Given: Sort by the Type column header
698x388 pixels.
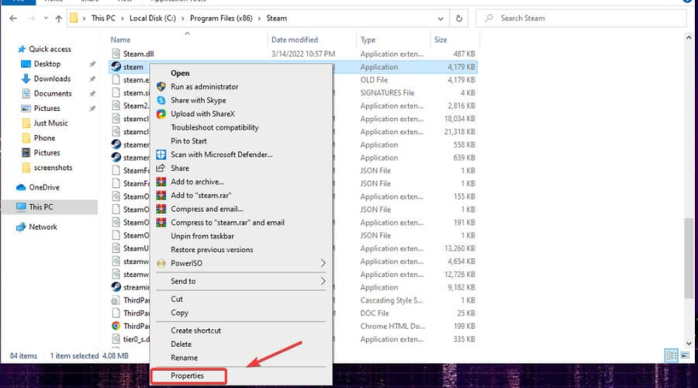Looking at the screenshot, I should 368,40.
